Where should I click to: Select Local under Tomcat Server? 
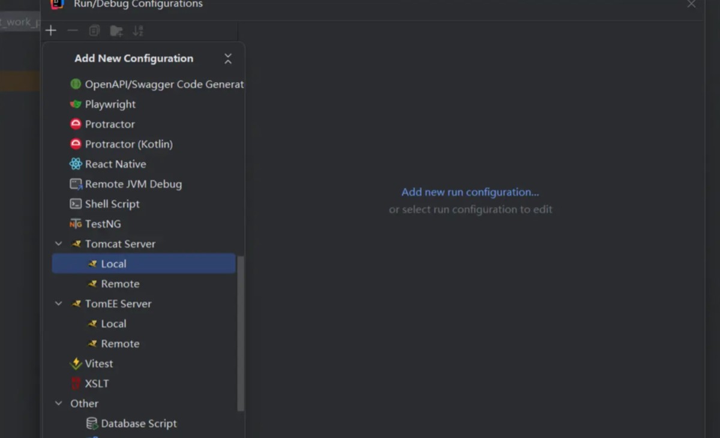click(113, 264)
